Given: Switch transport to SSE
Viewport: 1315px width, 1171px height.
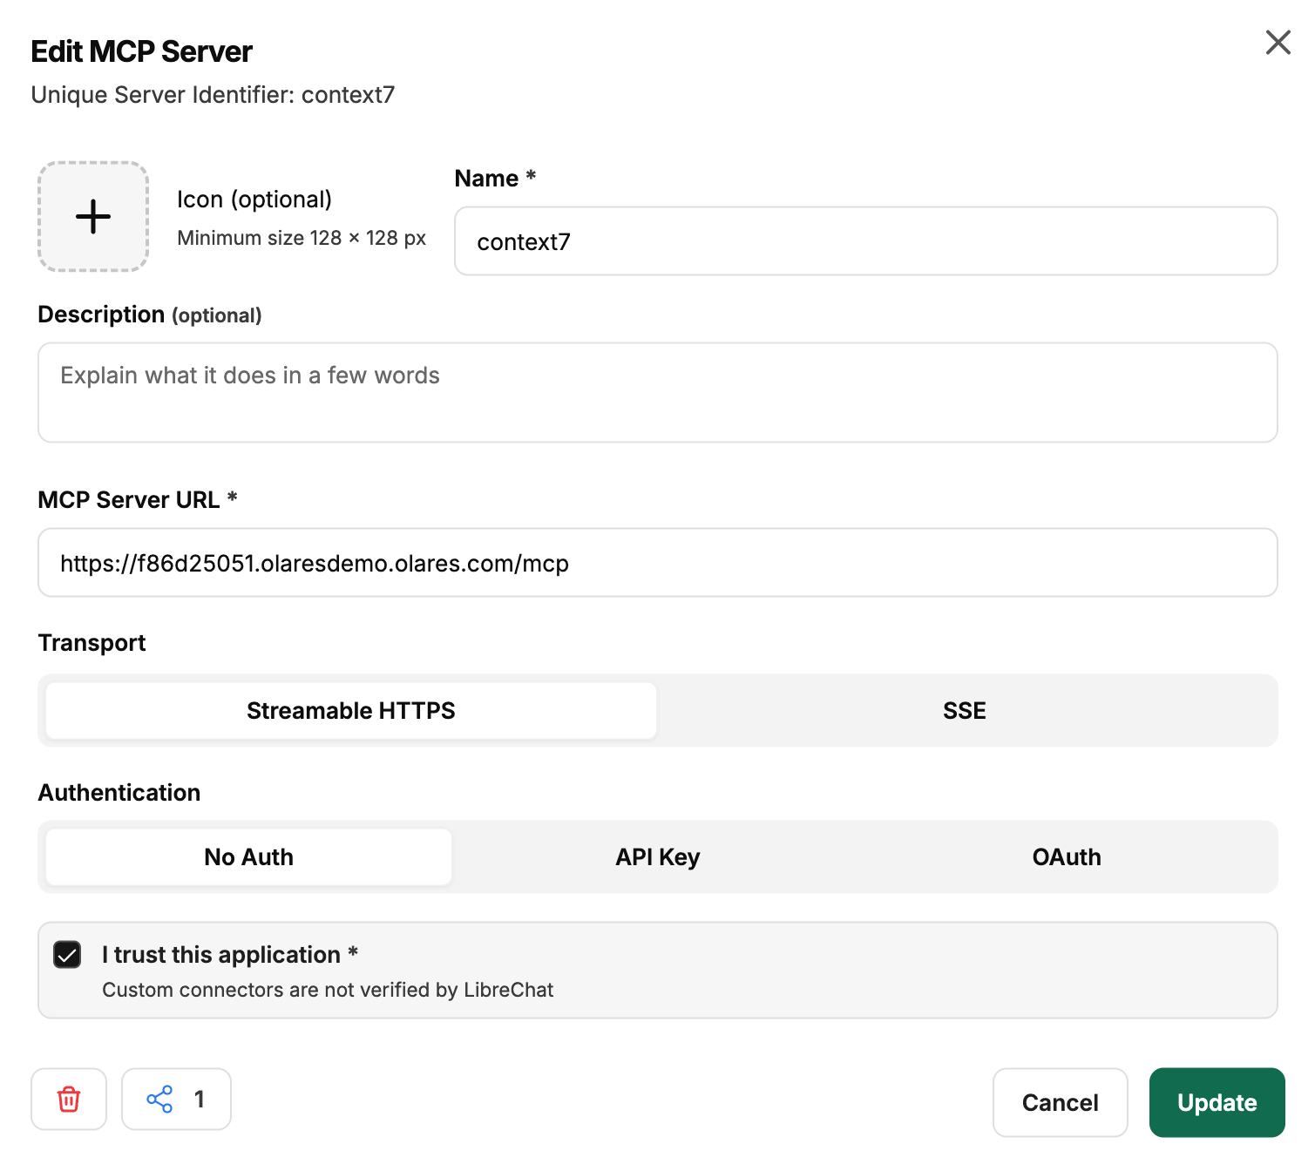Looking at the screenshot, I should tap(964, 710).
